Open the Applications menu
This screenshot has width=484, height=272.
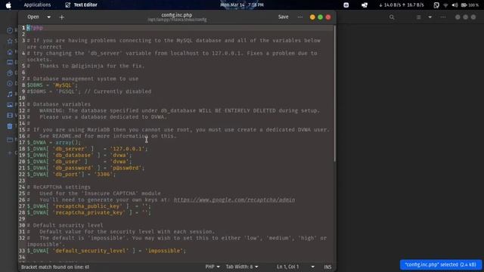pyautogui.click(x=37, y=5)
